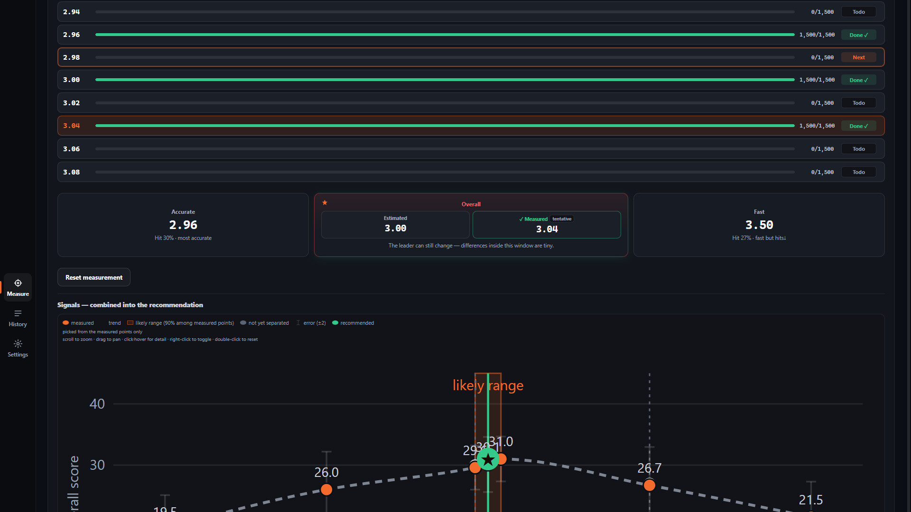The height and width of the screenshot is (512, 911).
Task: Click the measured point labeled 26.0
Action: pyautogui.click(x=326, y=490)
